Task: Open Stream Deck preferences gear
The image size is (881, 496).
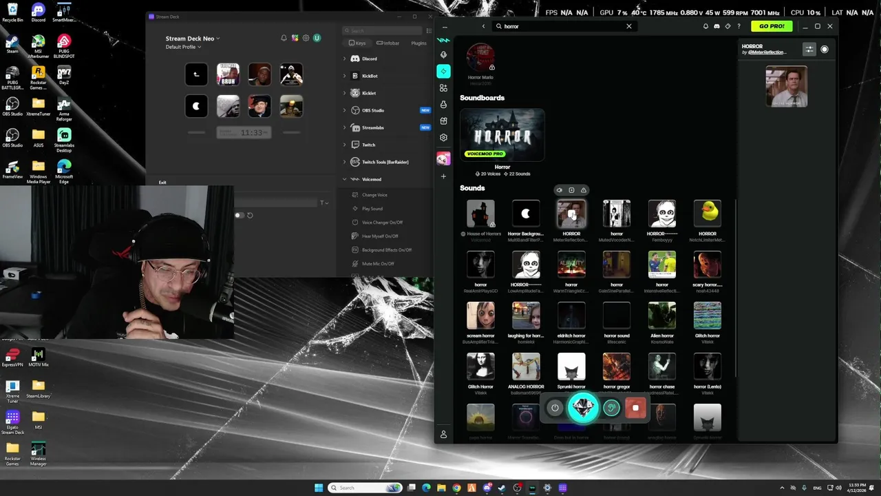Action: point(306,38)
